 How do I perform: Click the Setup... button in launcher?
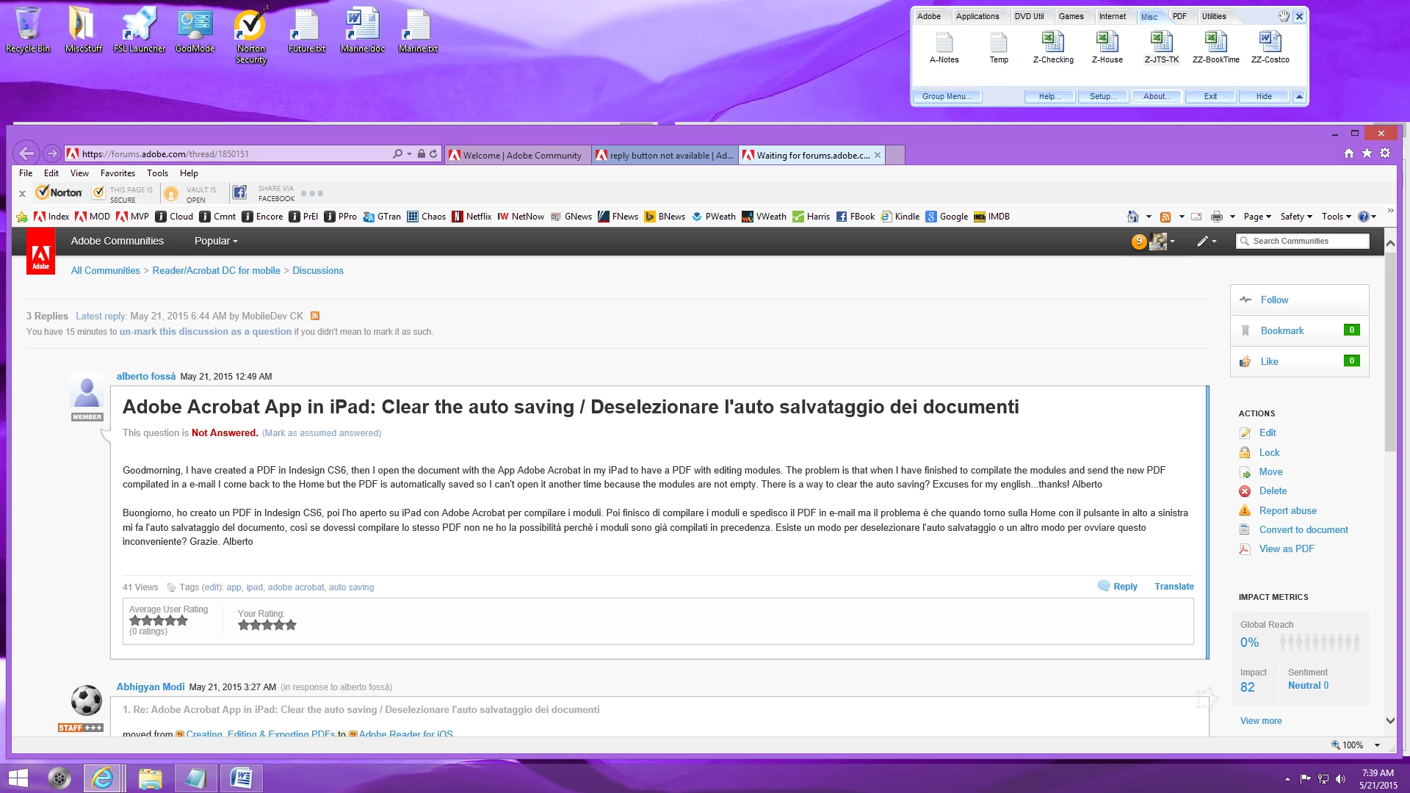pos(1102,96)
